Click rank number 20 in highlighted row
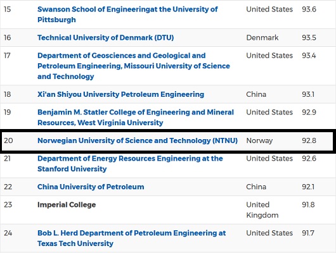336x253 pixels. point(8,140)
